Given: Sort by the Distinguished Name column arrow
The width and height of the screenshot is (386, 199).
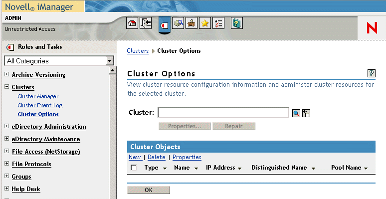Looking at the screenshot, I should (x=313, y=169).
